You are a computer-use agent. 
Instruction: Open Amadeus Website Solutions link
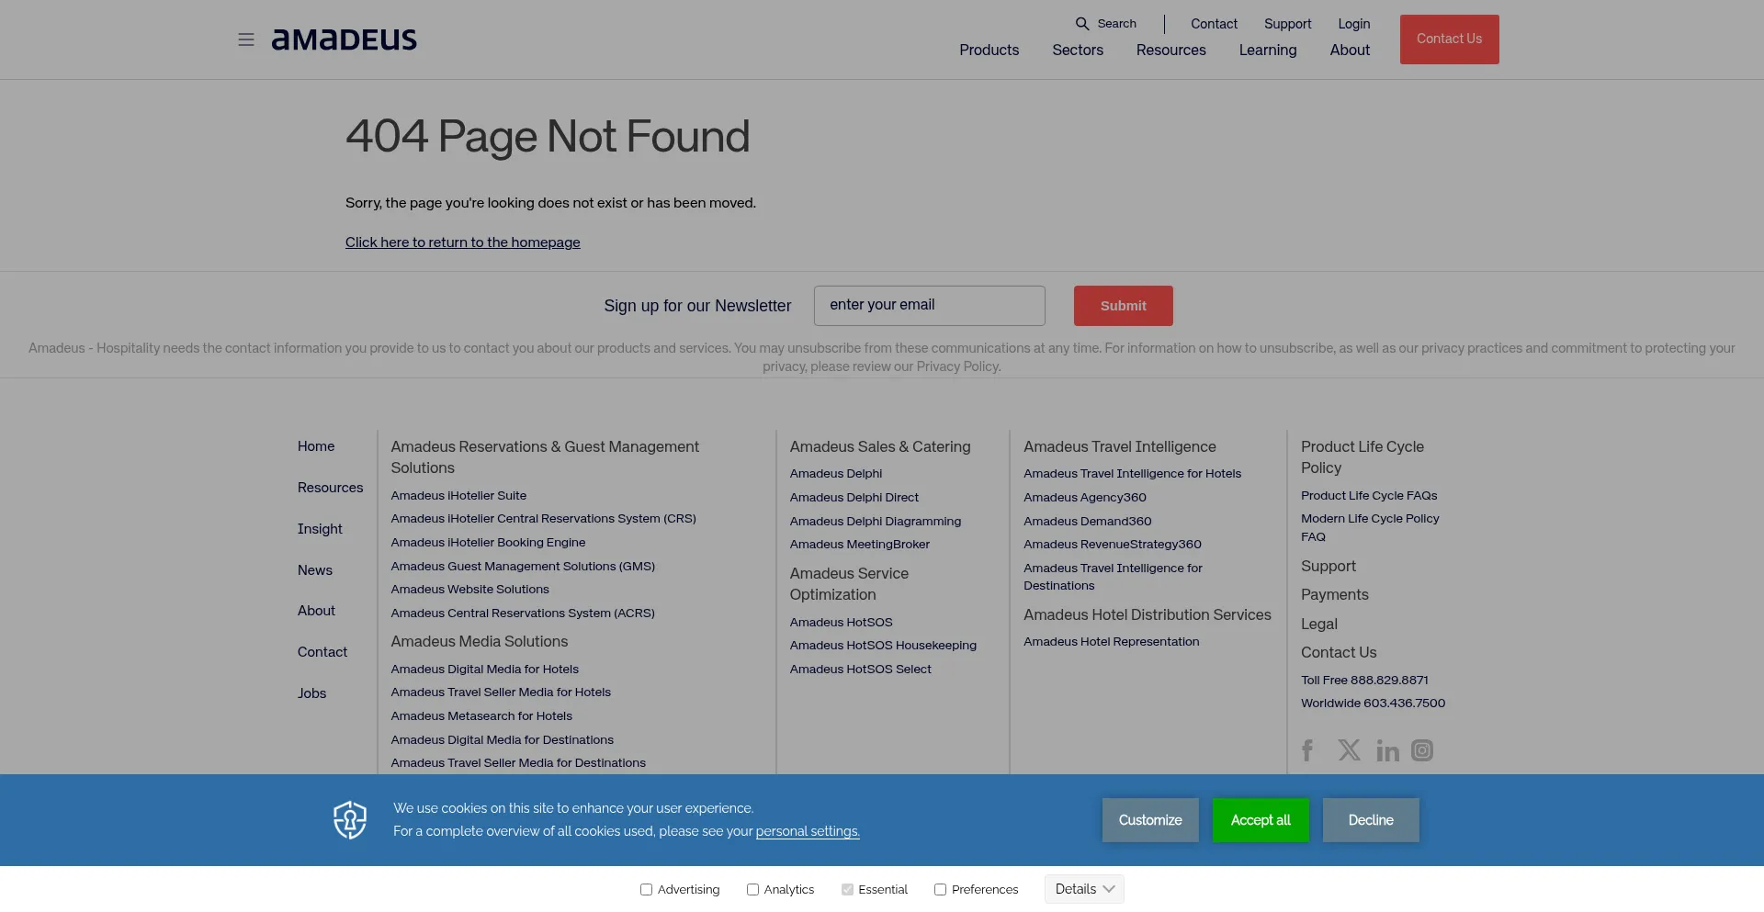pyautogui.click(x=469, y=590)
